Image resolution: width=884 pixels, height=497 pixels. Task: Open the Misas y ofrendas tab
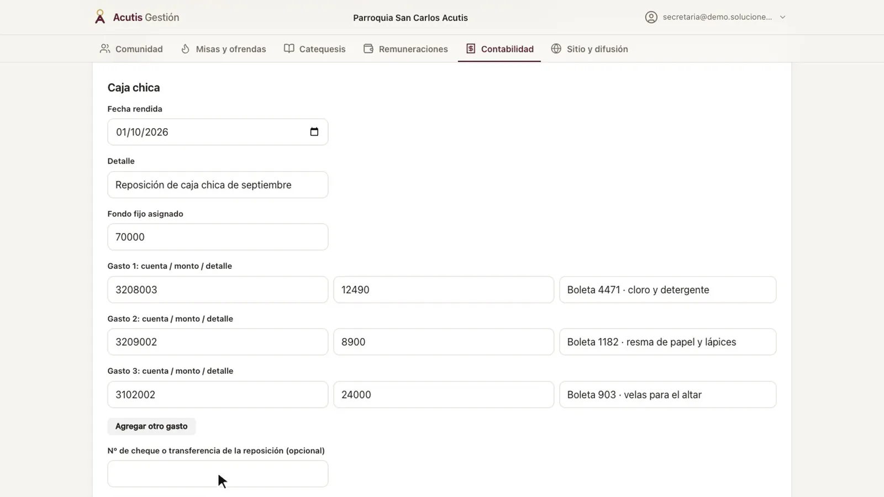coord(224,49)
